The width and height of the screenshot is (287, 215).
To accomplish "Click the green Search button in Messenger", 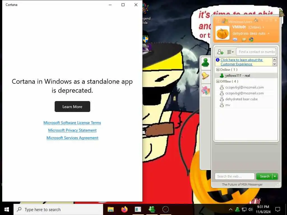I will tap(265, 176).
